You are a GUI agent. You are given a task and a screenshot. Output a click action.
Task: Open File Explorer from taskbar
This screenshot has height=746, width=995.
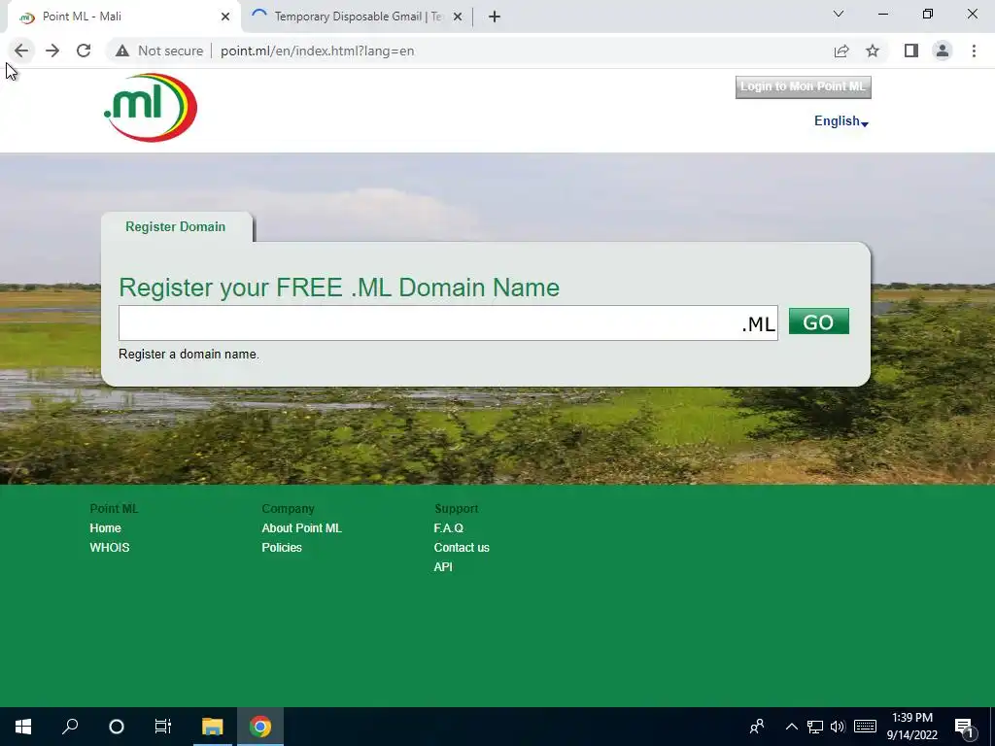[213, 727]
